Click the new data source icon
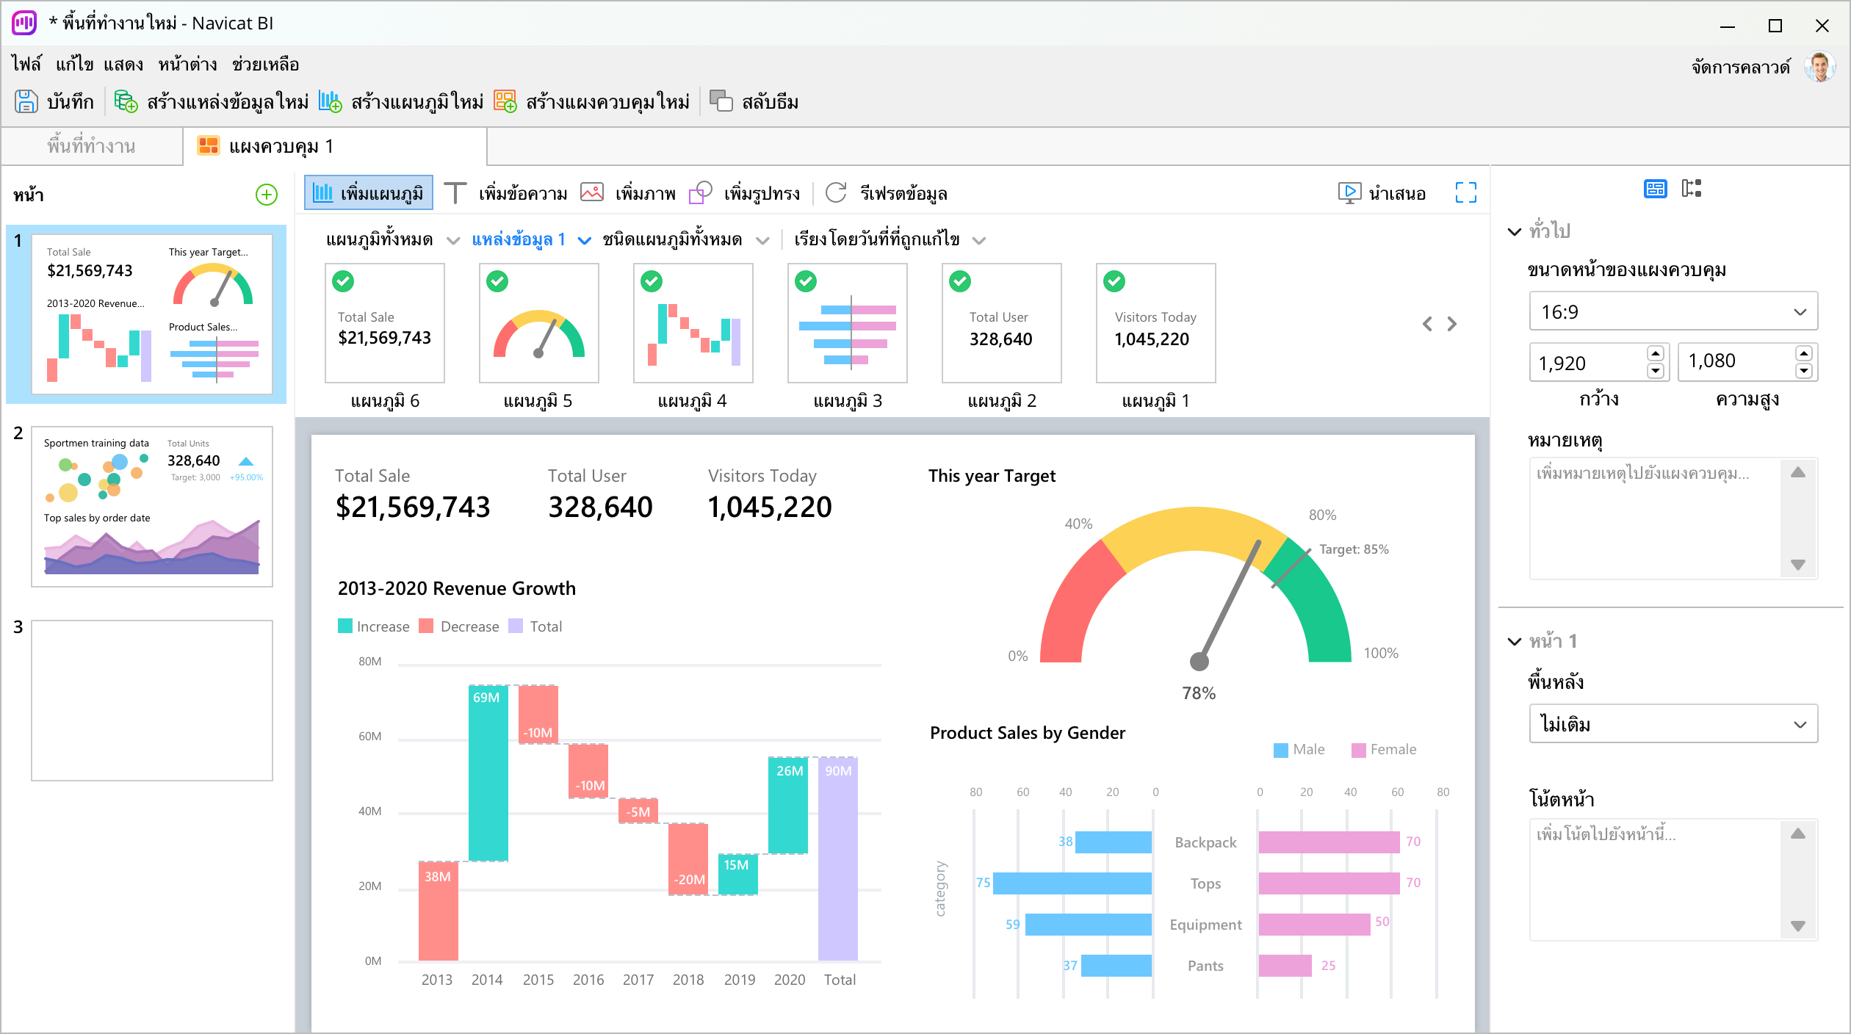Image resolution: width=1851 pixels, height=1034 pixels. click(x=126, y=101)
